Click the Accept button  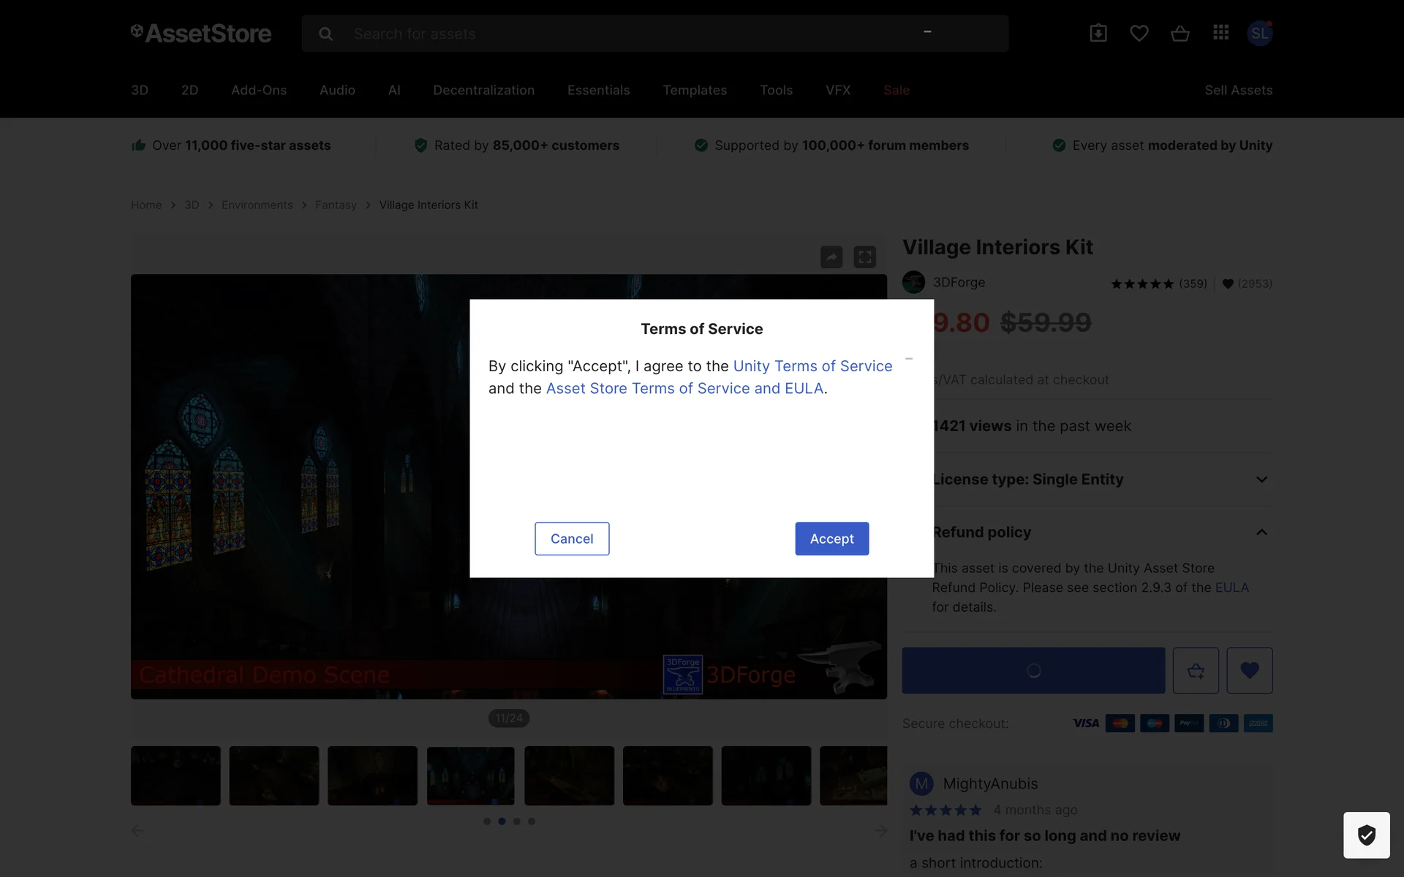[x=831, y=539]
